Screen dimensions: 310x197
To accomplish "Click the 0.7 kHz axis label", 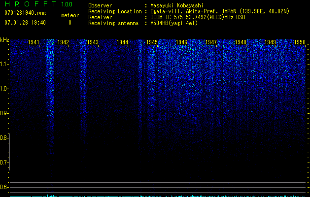I will click(x=3, y=163).
